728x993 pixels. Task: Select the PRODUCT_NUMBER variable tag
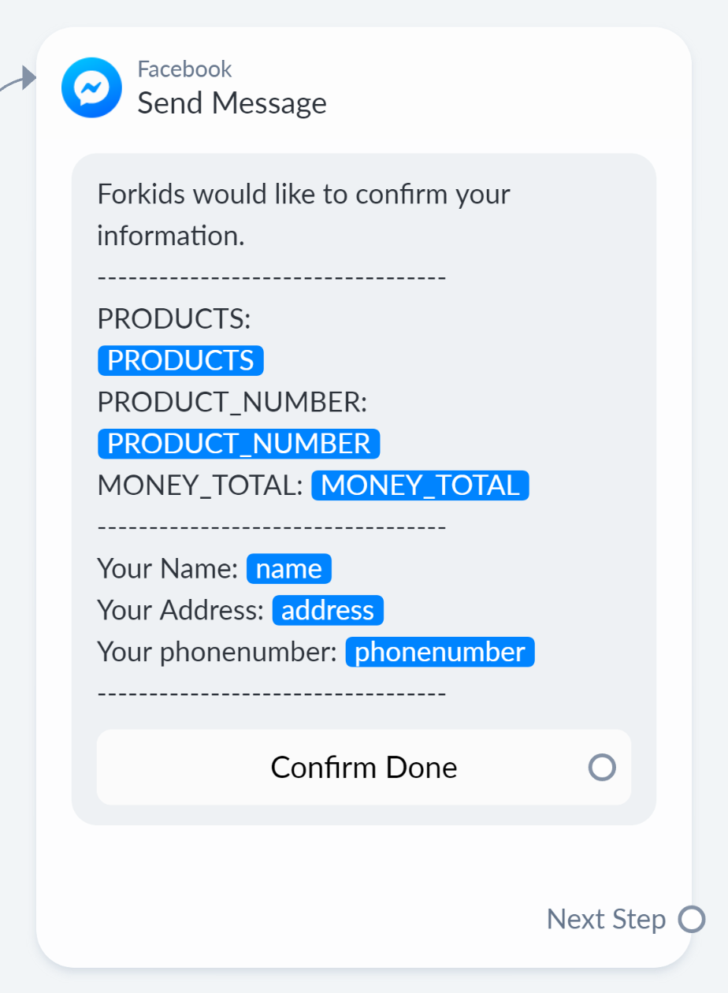pyautogui.click(x=239, y=443)
